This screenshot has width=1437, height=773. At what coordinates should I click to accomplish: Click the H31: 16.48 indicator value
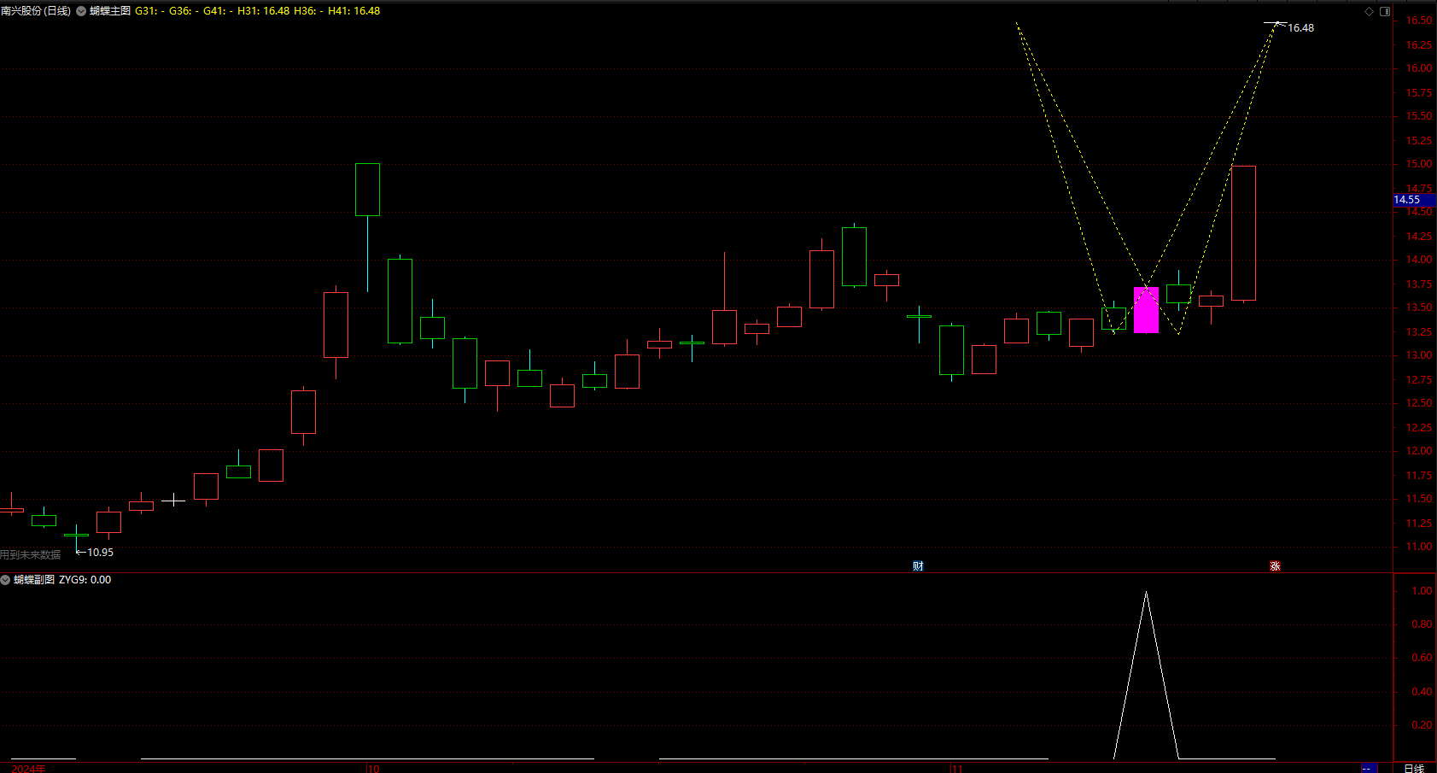[263, 11]
